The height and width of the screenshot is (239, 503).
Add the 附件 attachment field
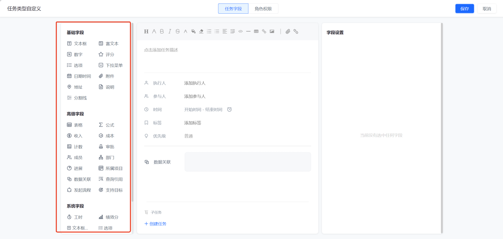pos(106,76)
